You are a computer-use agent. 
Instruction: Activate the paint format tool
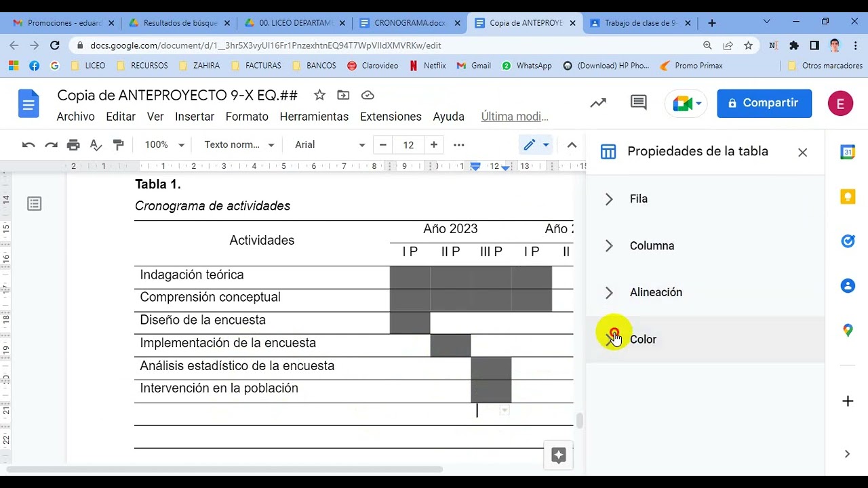click(x=118, y=145)
